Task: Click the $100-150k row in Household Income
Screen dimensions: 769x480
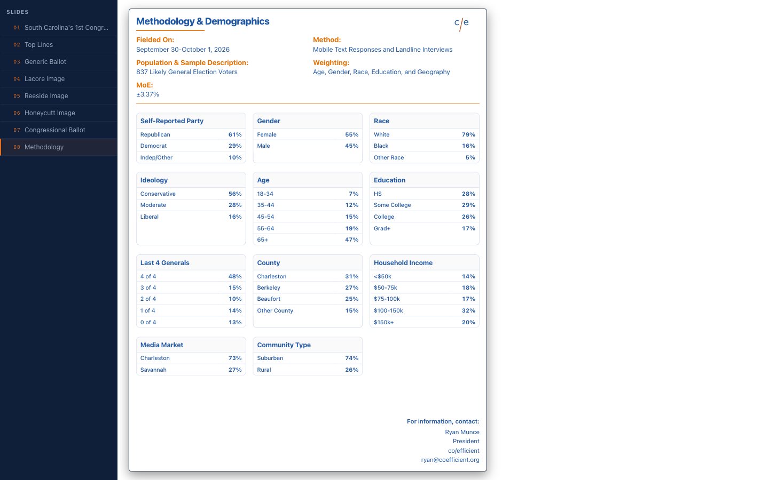Action: coord(425,310)
